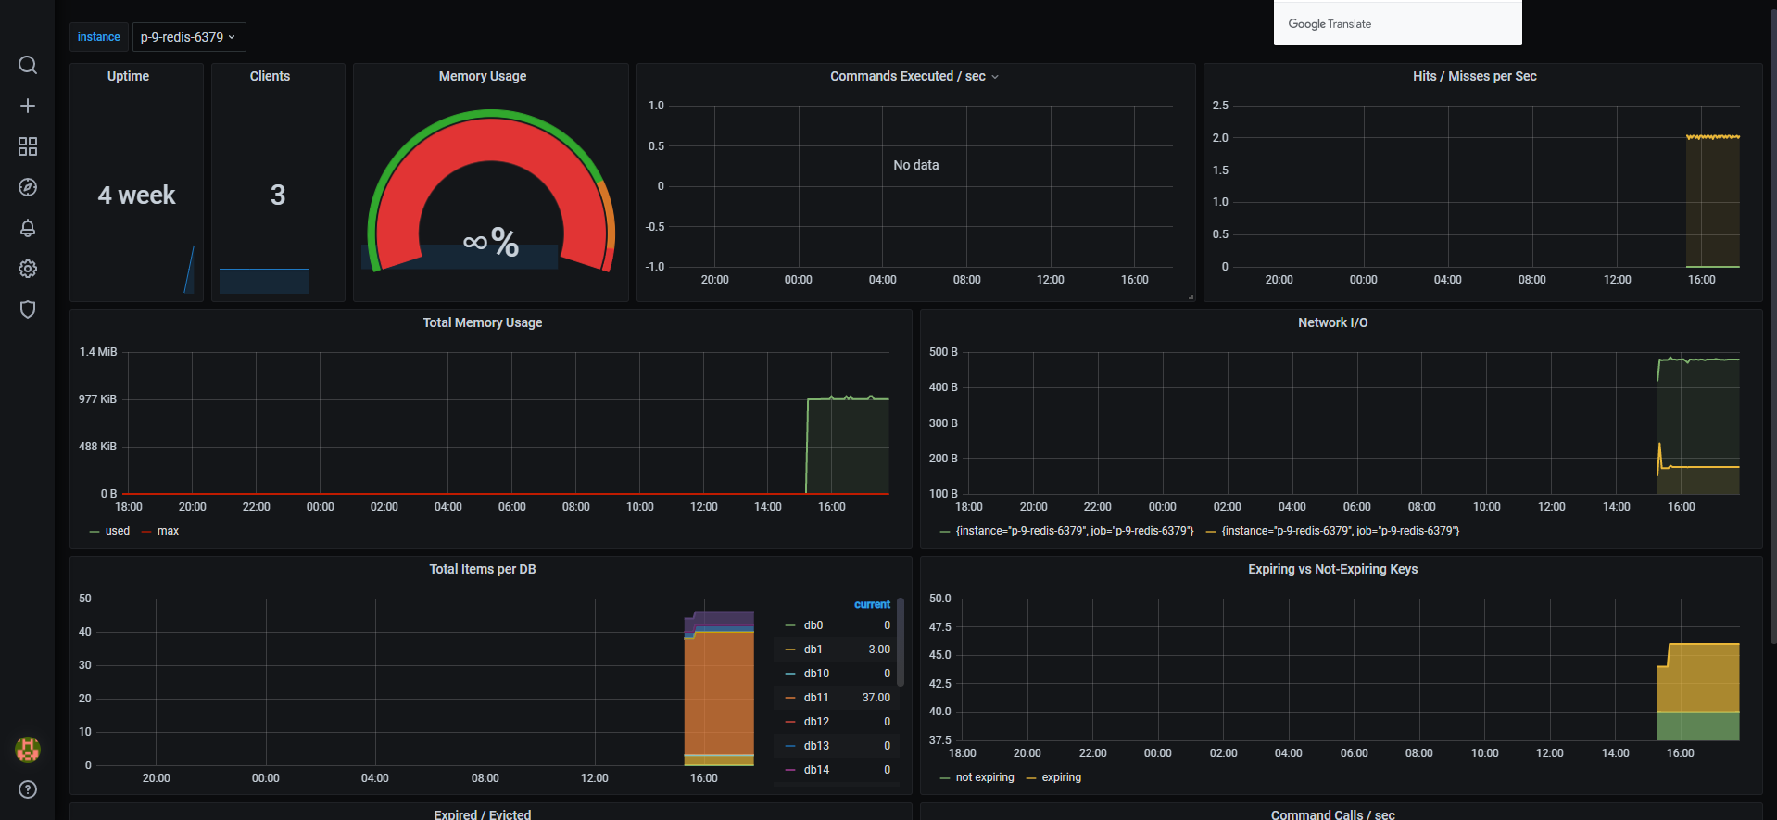Open the Dashboards grid icon in sidebar
The height and width of the screenshot is (820, 1777).
coord(28,146)
